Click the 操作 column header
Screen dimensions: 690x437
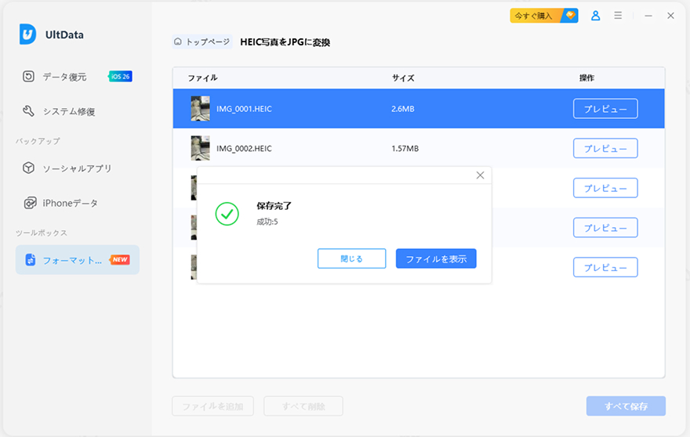point(586,78)
